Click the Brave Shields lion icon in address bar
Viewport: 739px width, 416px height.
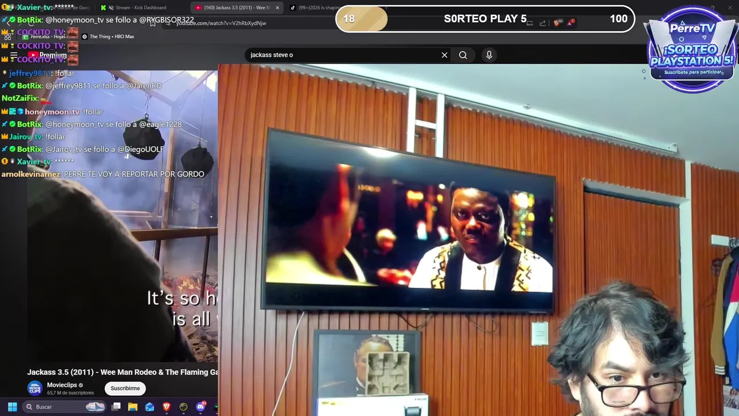(557, 23)
